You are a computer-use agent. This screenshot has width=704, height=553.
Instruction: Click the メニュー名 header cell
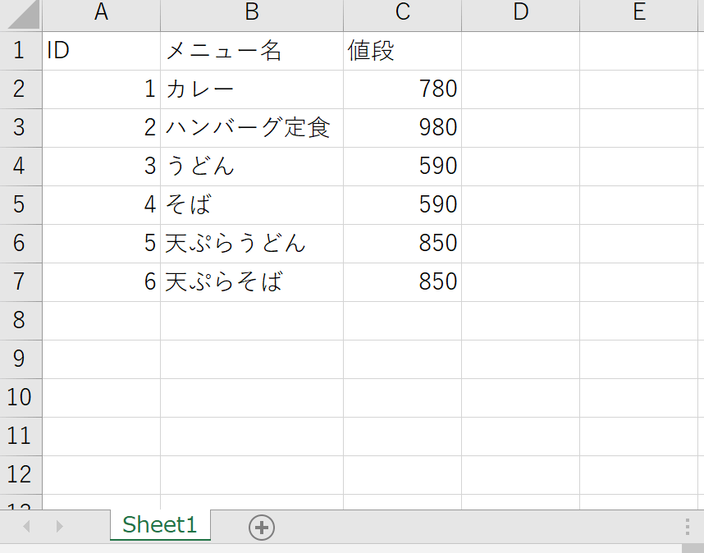251,51
